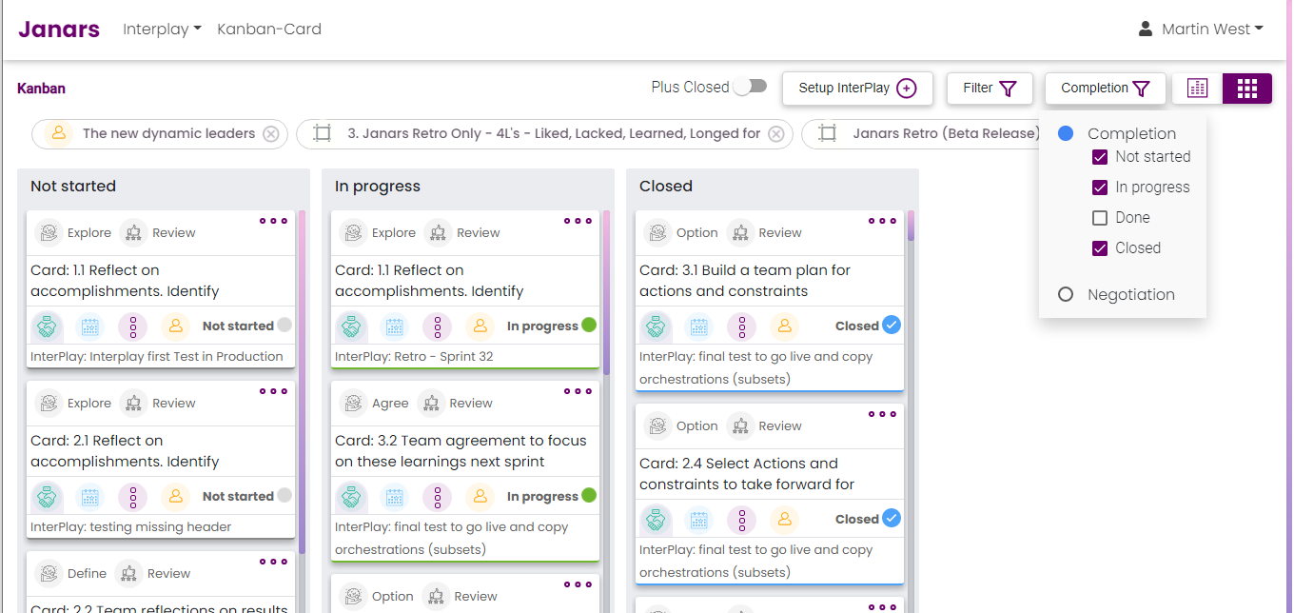Click Explore icon on Card 2.1
The image size is (1294, 613).
pyautogui.click(x=49, y=404)
